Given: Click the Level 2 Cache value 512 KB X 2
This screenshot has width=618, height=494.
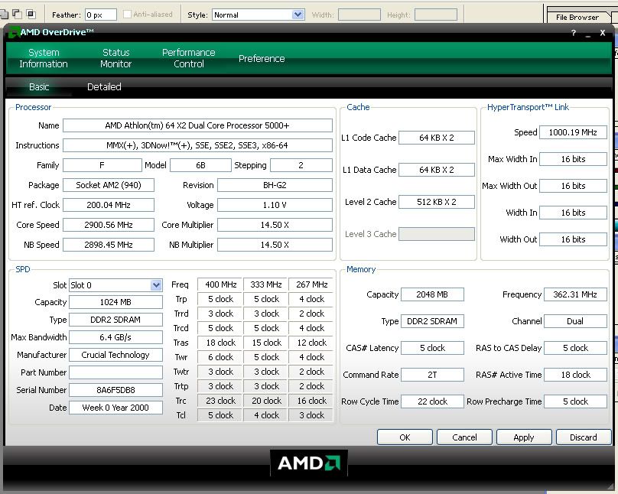Looking at the screenshot, I should [x=436, y=202].
